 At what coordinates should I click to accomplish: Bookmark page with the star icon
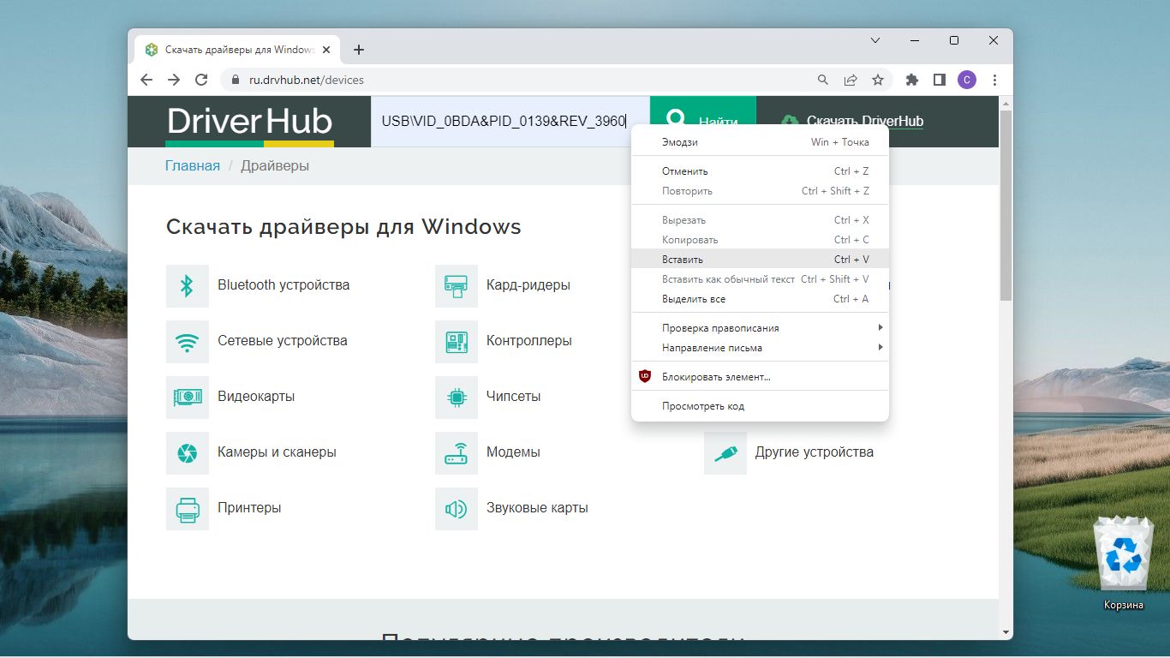878,80
